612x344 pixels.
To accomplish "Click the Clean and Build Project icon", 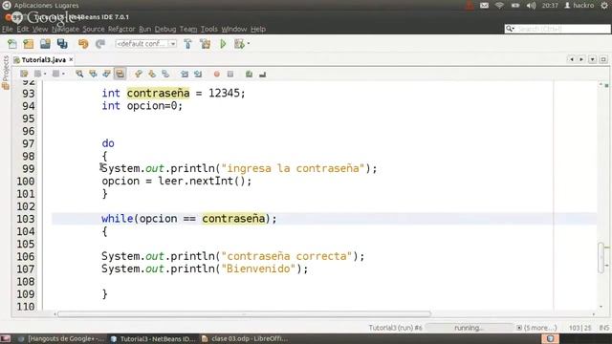I will tap(206, 44).
